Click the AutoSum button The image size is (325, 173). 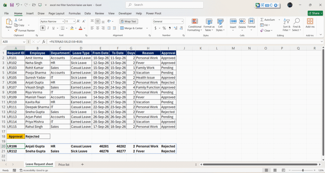point(268,20)
